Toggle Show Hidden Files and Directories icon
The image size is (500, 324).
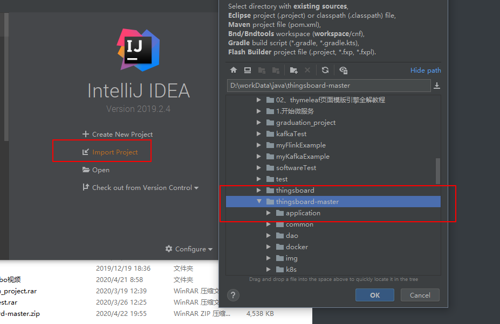[344, 70]
